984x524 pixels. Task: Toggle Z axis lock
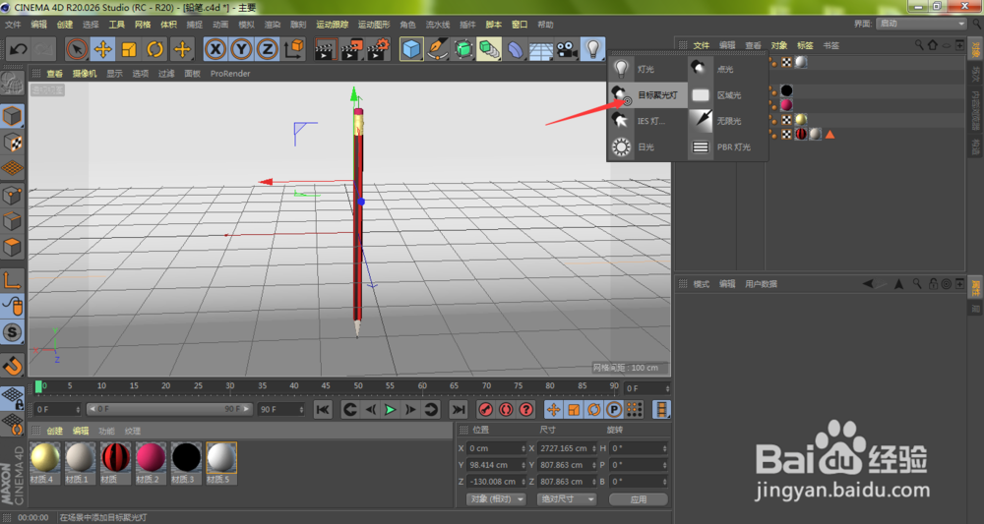(268, 49)
